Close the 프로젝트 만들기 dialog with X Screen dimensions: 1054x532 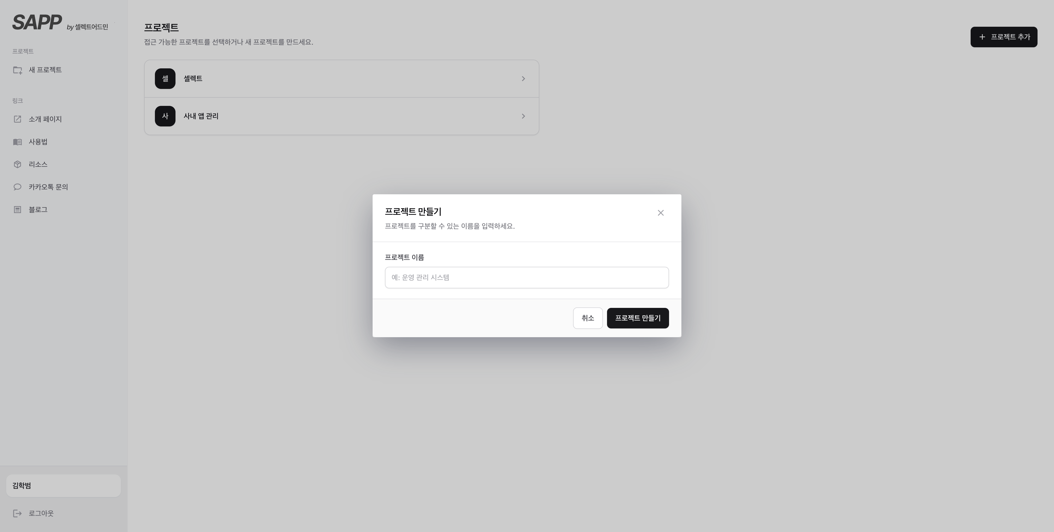660,213
